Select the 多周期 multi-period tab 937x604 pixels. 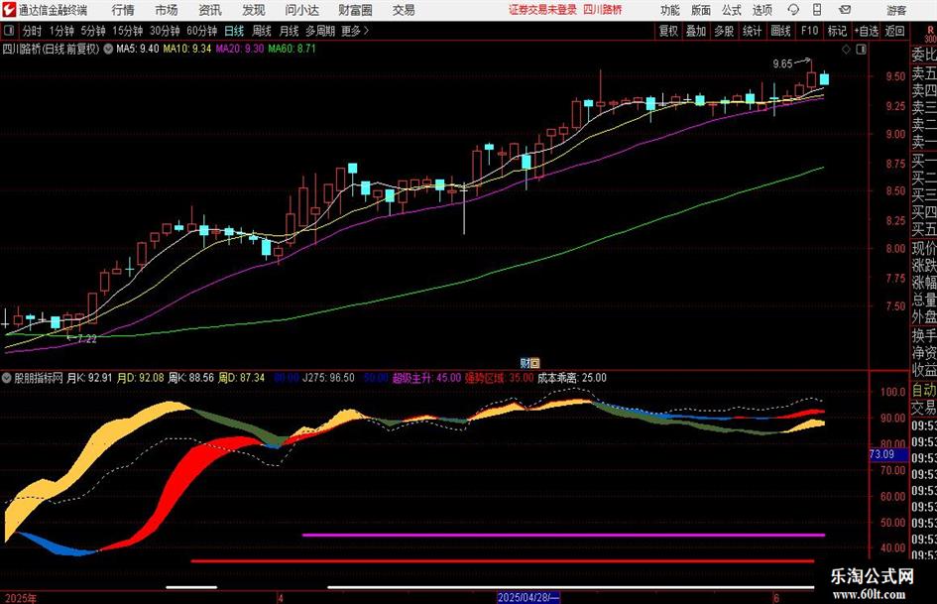point(319,31)
